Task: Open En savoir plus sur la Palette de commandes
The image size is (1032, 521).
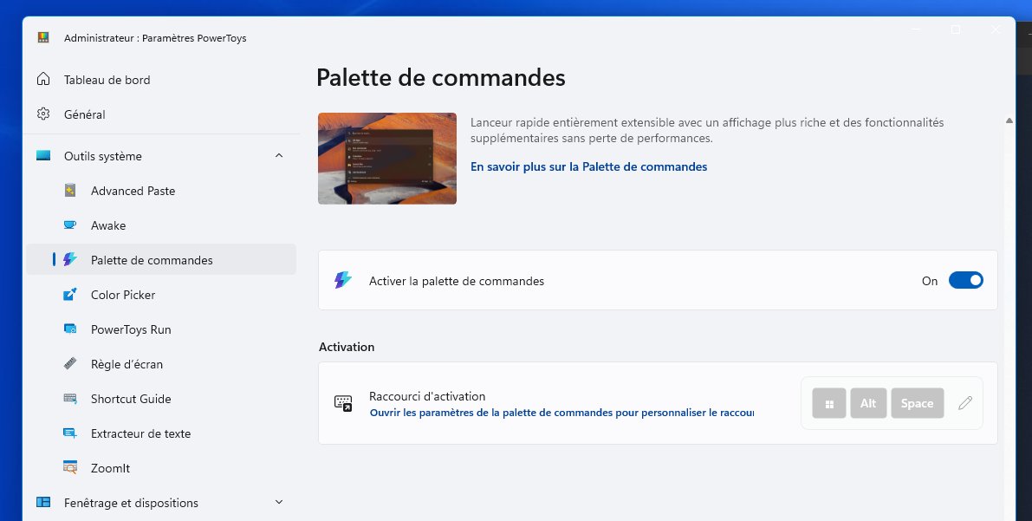Action: [588, 166]
